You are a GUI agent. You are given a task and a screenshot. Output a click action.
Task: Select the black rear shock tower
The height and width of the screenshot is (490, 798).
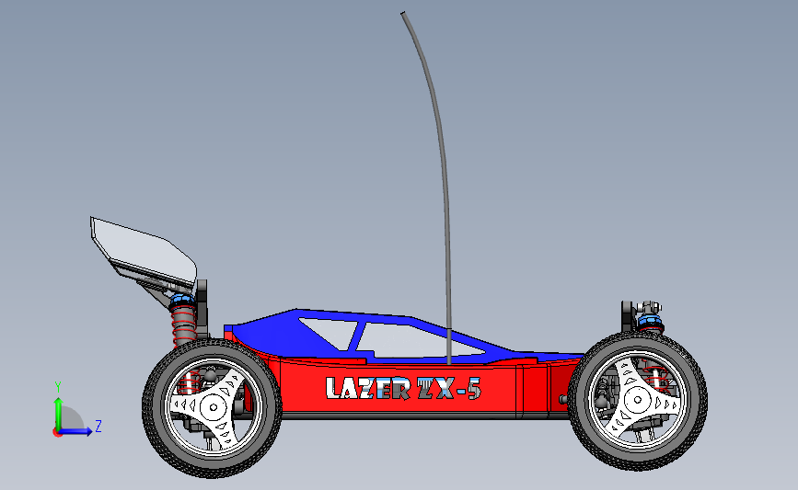coord(202,308)
